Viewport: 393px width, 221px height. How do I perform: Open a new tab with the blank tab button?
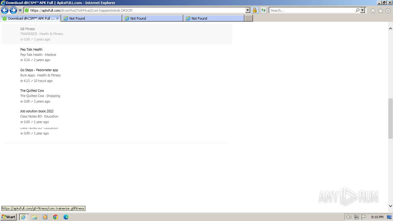click(249, 18)
